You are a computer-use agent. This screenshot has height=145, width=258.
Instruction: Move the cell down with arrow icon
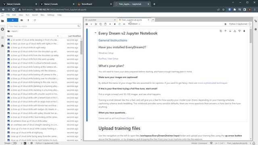230,31
